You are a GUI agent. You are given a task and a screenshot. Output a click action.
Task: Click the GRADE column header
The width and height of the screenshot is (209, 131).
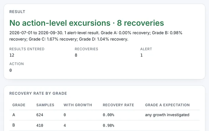click(x=19, y=105)
